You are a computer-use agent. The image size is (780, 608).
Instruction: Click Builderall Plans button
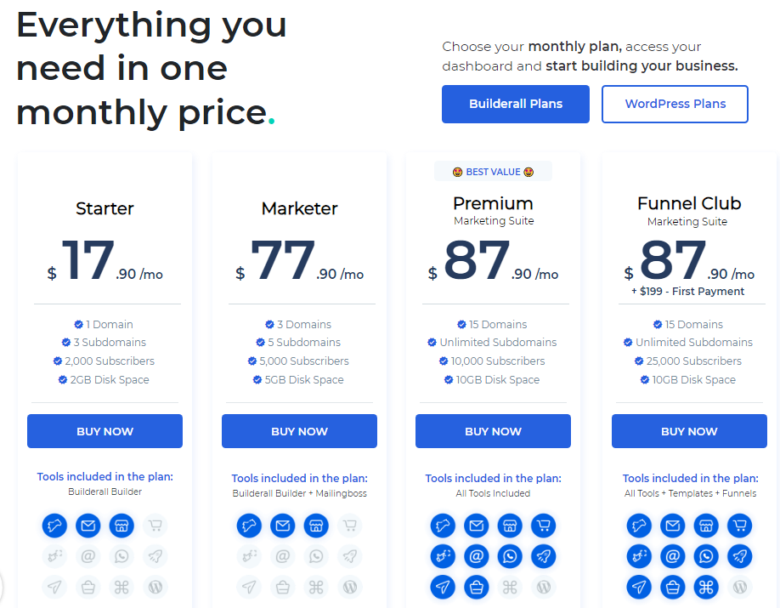(x=516, y=104)
